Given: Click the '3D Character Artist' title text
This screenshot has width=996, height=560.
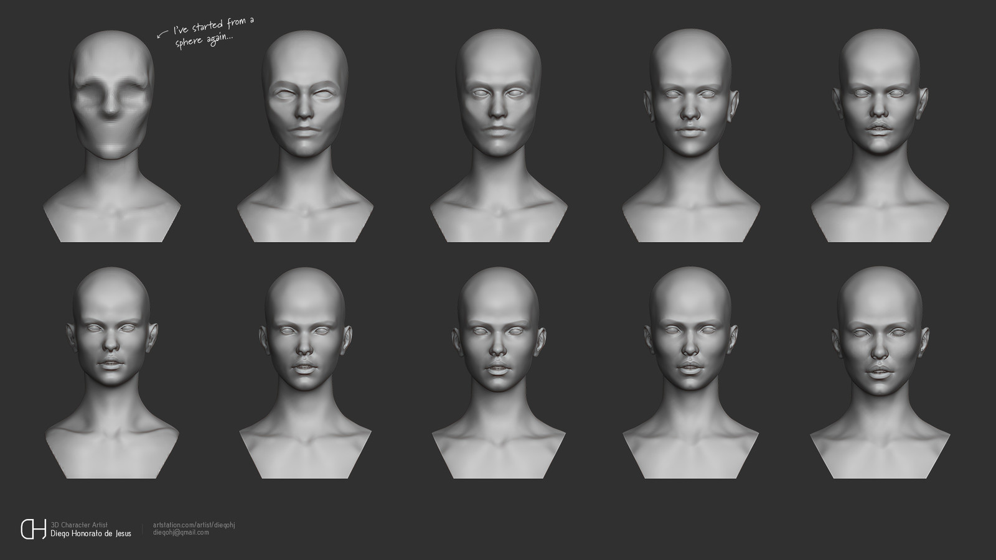Looking at the screenshot, I should click(79, 525).
